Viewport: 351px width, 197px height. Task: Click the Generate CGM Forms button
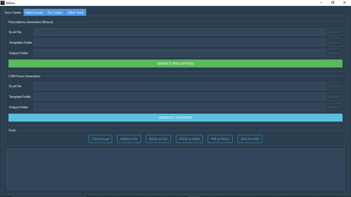tap(175, 118)
